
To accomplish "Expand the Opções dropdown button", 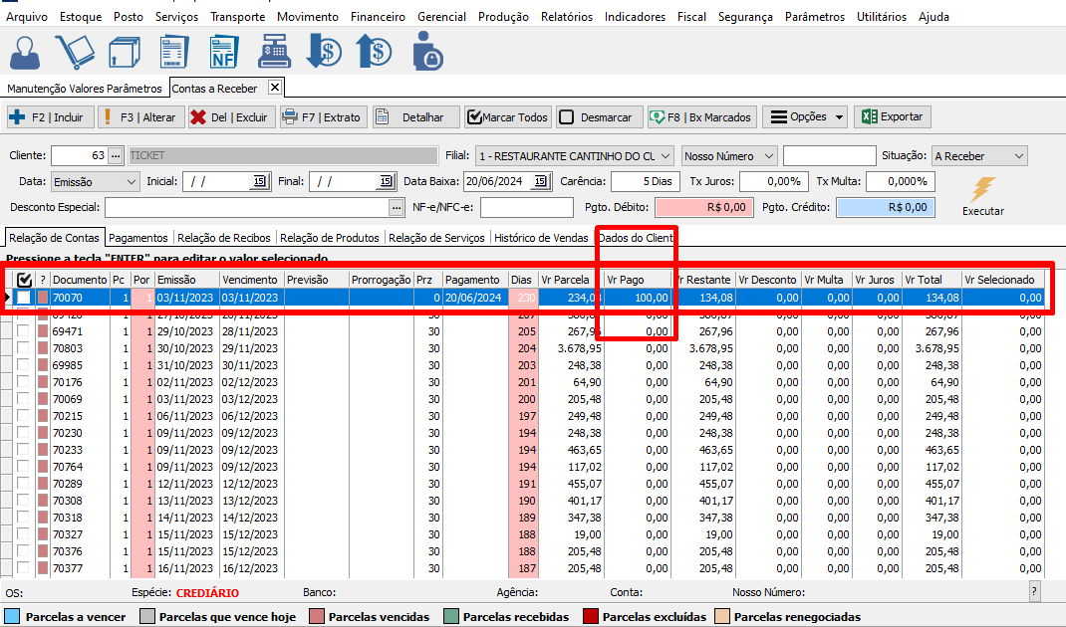I will [x=805, y=117].
